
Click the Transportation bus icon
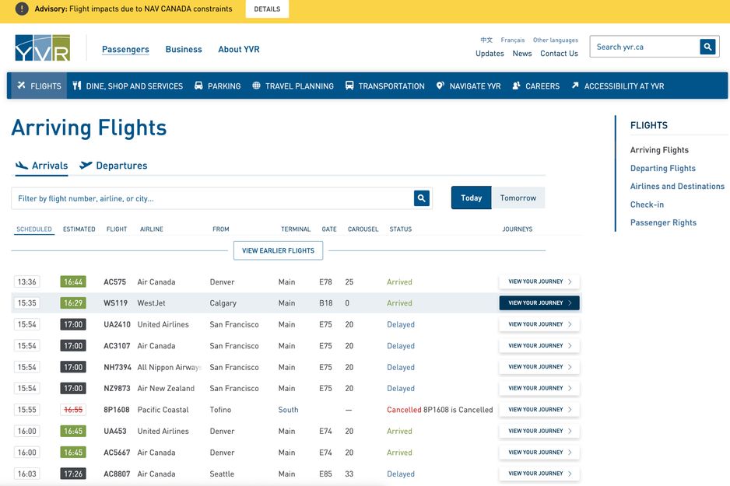click(349, 86)
